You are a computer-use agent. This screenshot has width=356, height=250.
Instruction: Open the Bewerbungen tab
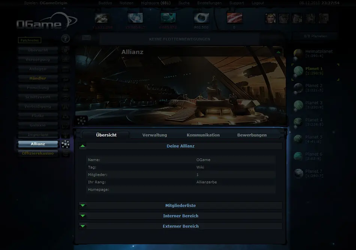pyautogui.click(x=252, y=135)
